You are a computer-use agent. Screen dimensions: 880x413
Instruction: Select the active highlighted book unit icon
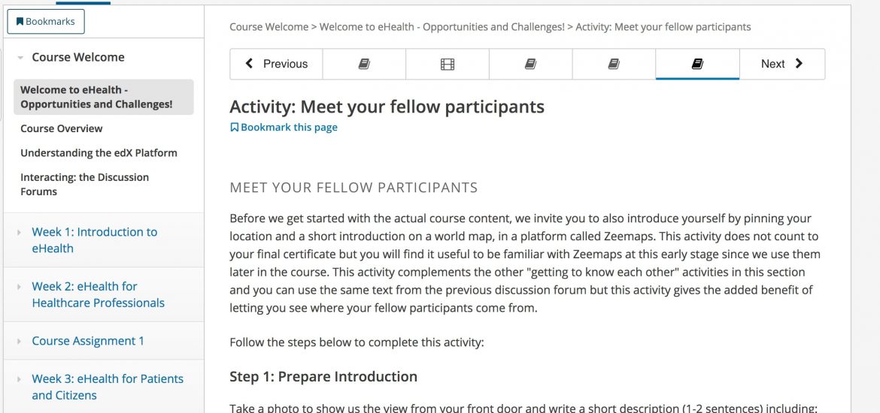697,64
